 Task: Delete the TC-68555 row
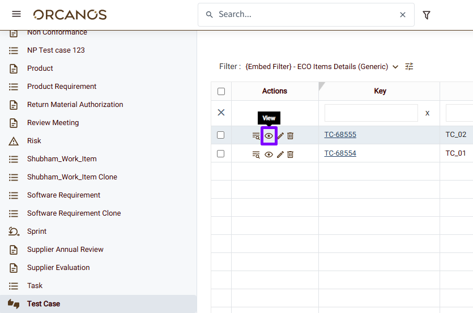pyautogui.click(x=290, y=136)
